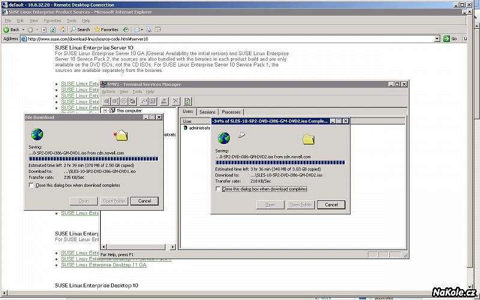Click the DVD2 download progress bar
Screen dimensions: 480x300
pos(280,163)
